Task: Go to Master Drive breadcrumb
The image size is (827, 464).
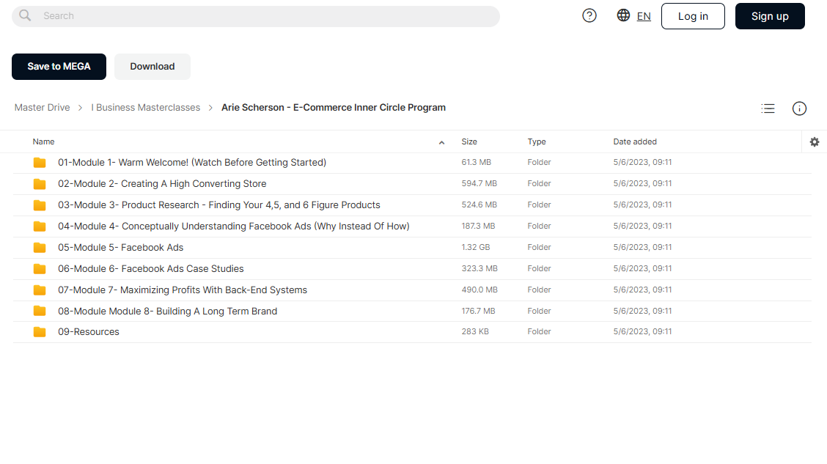Action: [43, 108]
